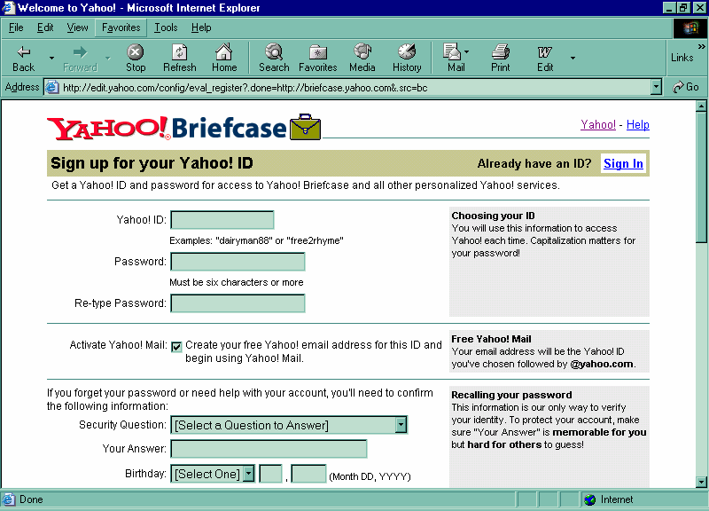
Task: Refresh the page using the toolbar icon
Action: click(180, 58)
